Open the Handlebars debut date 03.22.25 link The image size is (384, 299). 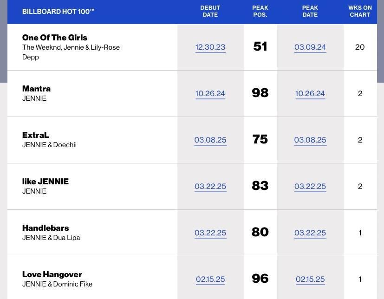(x=210, y=233)
